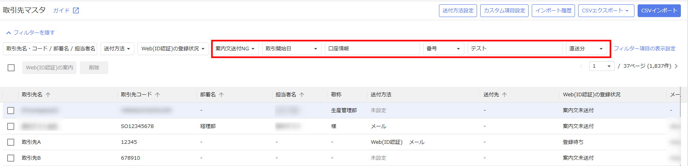Open フィルター項目の表示設定 link
The image size is (688, 166).
pyautogui.click(x=644, y=49)
